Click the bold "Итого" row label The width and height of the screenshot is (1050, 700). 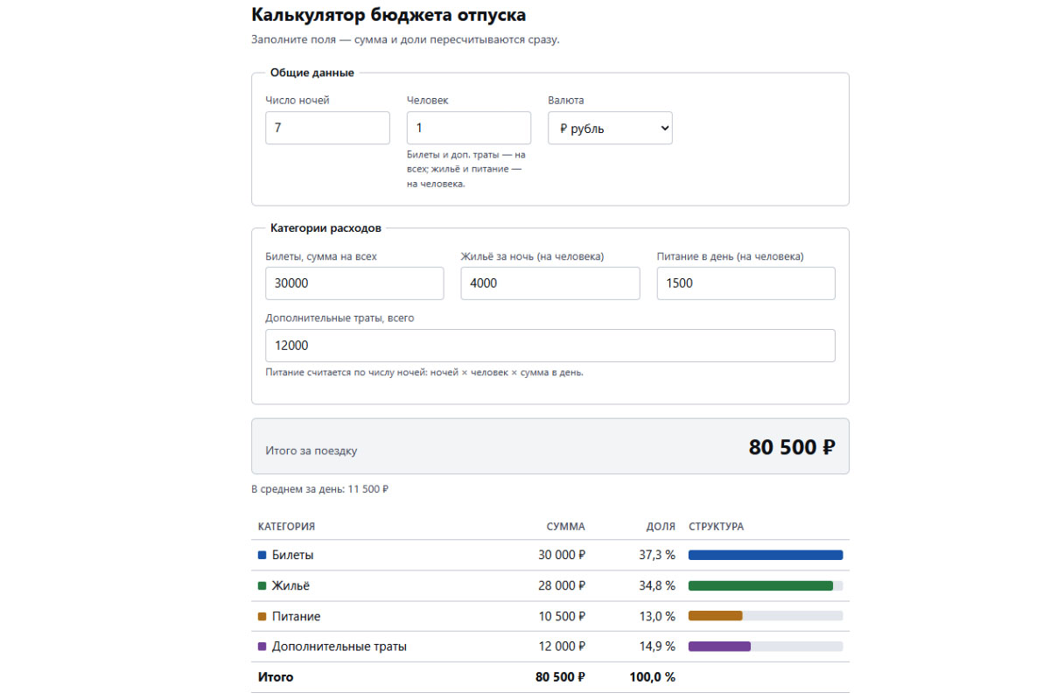(x=276, y=677)
